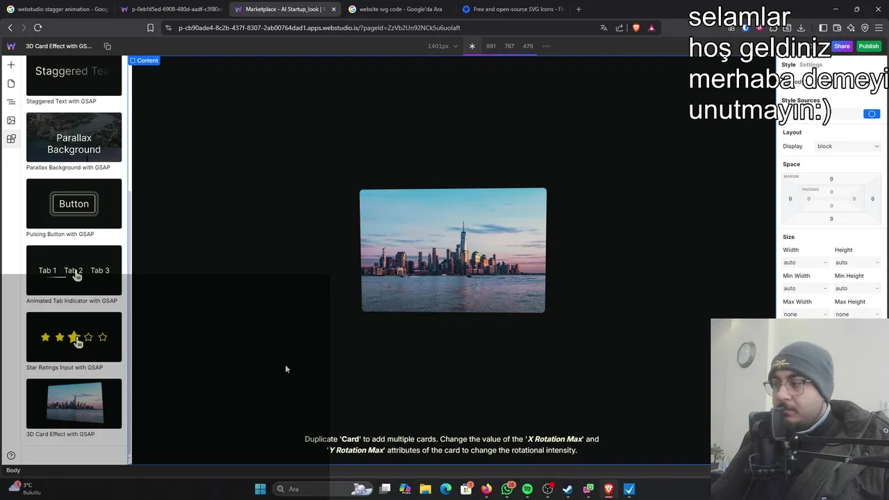Click the browser share icon
The height and width of the screenshot is (500, 889).
(620, 28)
